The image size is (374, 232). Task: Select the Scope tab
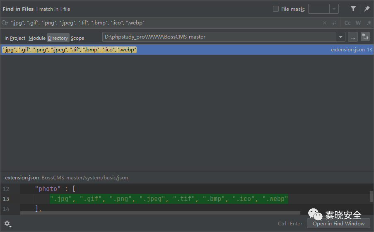77,38
